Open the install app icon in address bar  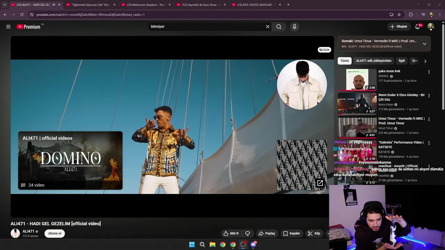(x=391, y=15)
